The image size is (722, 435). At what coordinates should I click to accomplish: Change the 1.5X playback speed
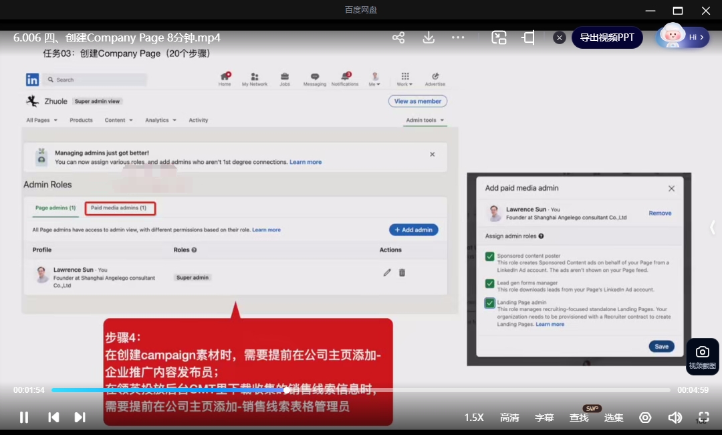(x=474, y=418)
